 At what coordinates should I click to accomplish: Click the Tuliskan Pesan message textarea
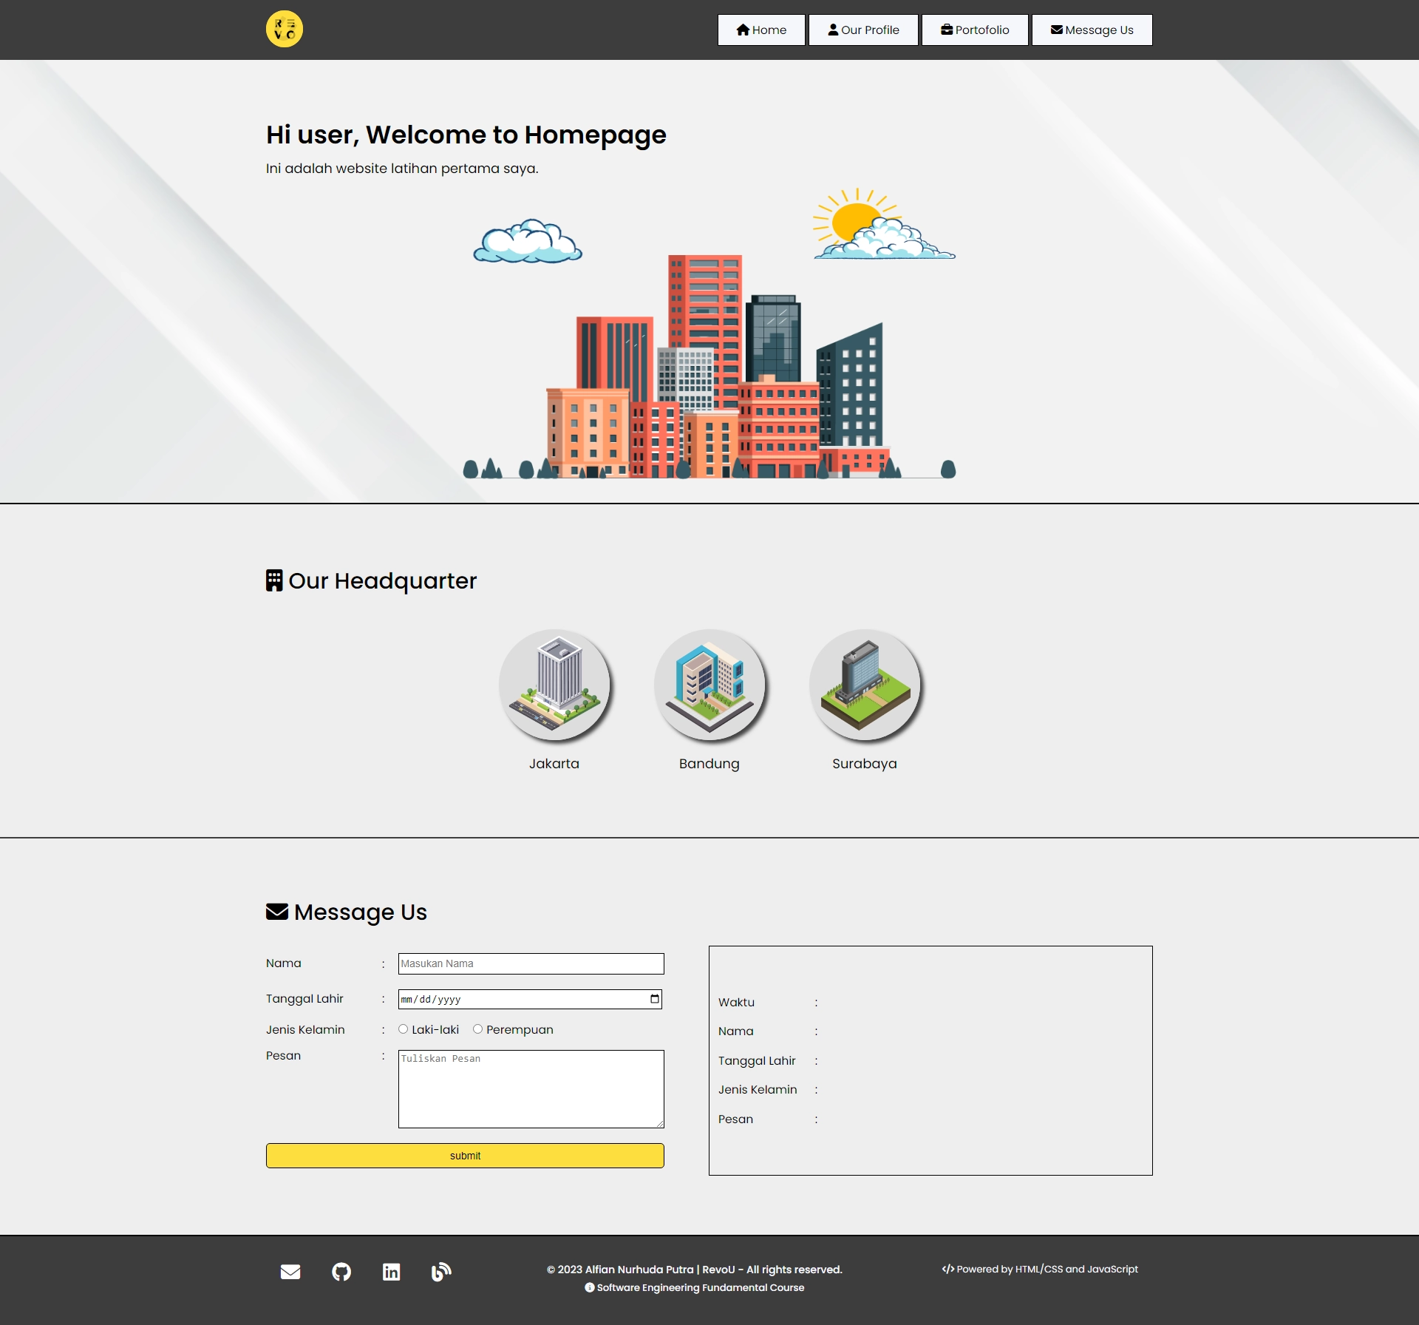point(531,1088)
